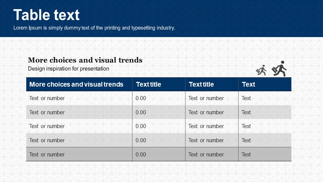Click the "Text title" header above the 0.00 column
Viewport: 323px width, 182px height.
[x=148, y=84]
